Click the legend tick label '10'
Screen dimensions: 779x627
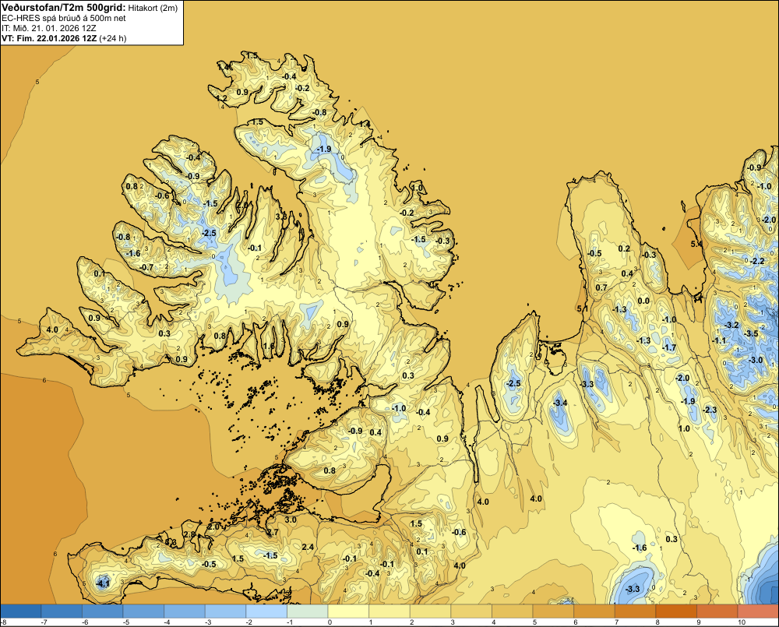pyautogui.click(x=742, y=622)
